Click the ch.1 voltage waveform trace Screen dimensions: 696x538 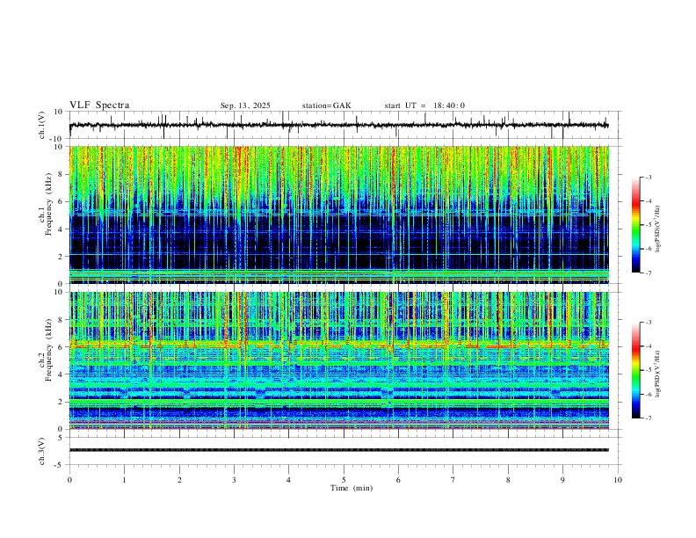pos(338,125)
